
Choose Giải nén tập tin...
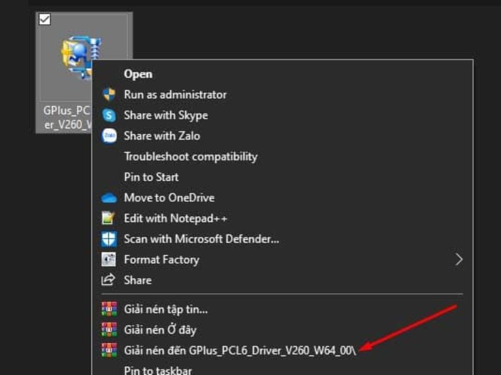[166, 309]
